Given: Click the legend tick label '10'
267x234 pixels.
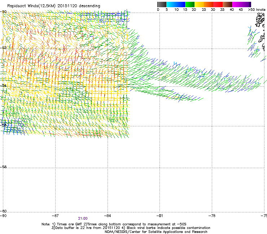Looking at the screenshot, I should pos(176,10).
